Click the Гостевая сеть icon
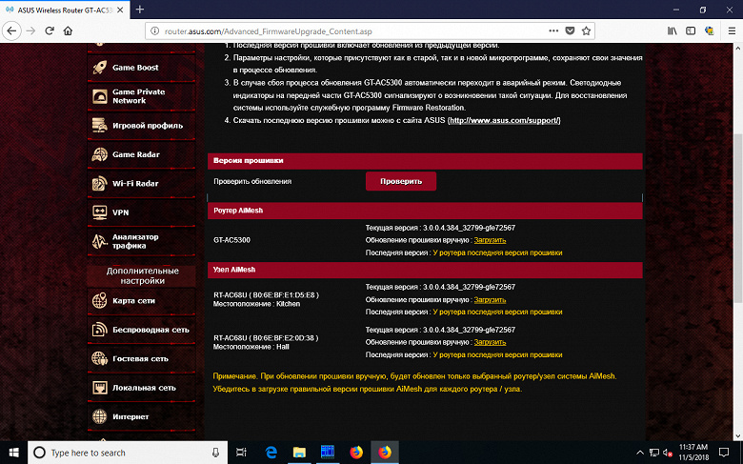 point(99,359)
